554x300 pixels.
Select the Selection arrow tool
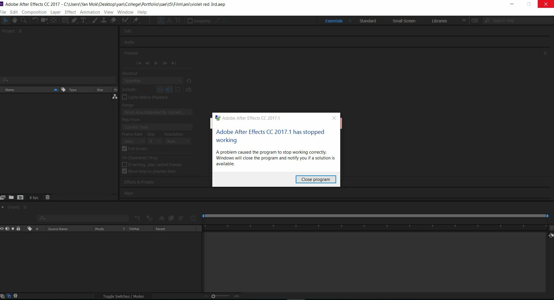point(6,20)
